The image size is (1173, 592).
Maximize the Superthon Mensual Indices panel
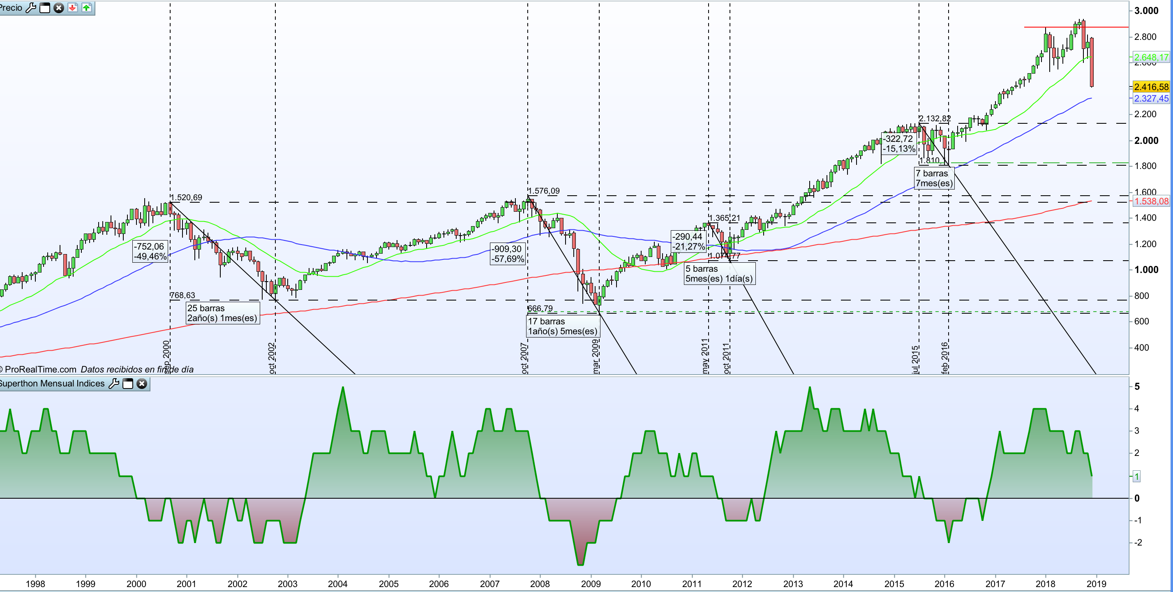click(128, 384)
